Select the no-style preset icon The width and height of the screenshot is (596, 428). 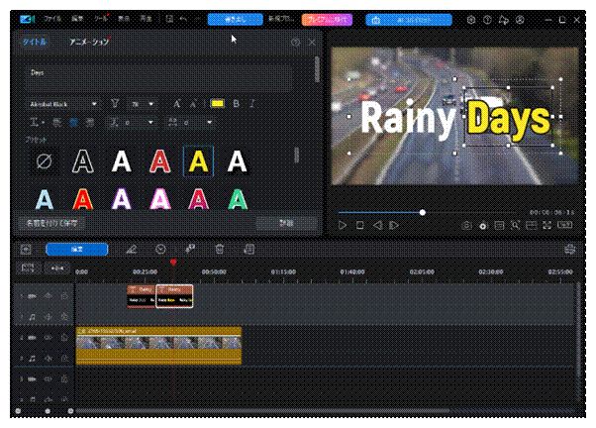pos(46,160)
